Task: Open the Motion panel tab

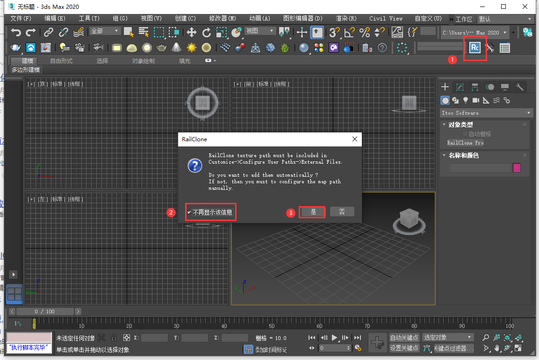Action: [490, 87]
